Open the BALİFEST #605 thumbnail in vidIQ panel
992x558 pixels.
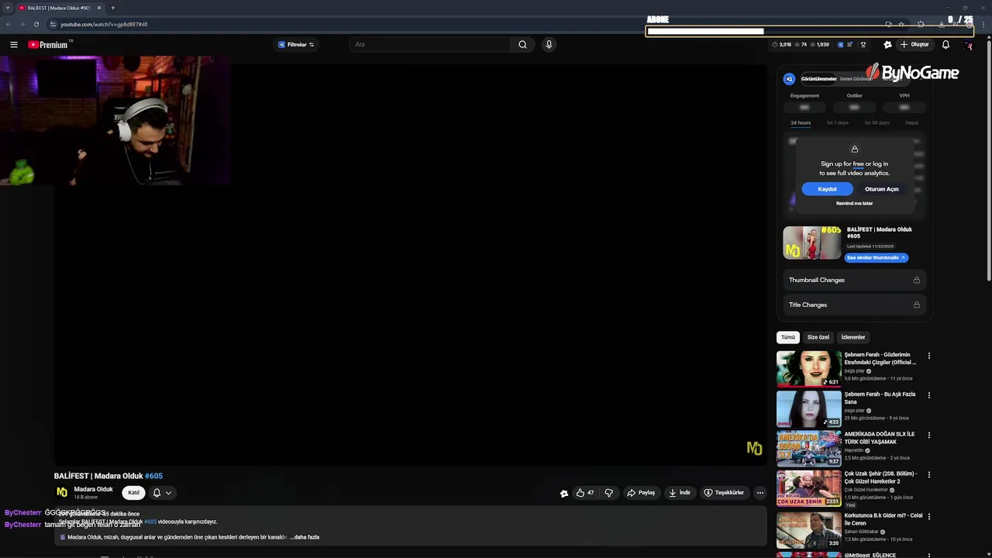click(811, 243)
